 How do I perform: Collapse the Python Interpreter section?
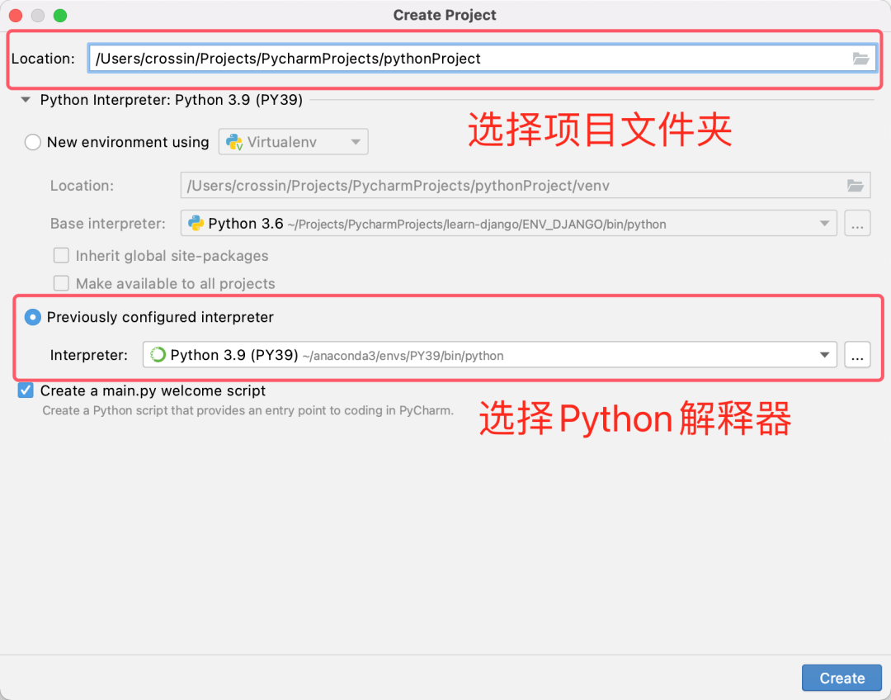coord(26,100)
